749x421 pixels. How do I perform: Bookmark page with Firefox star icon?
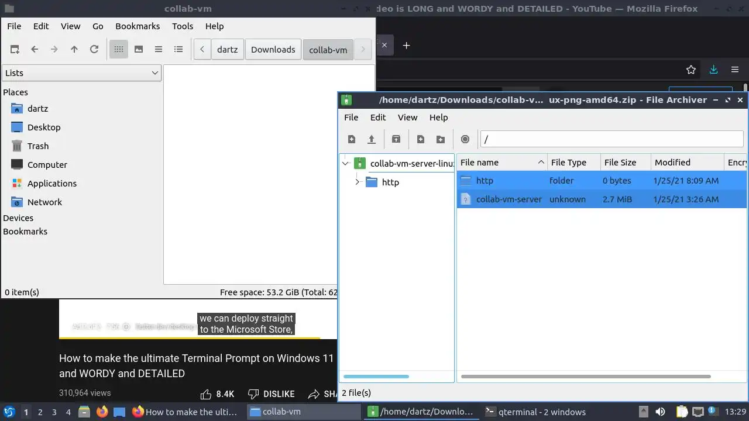point(691,70)
